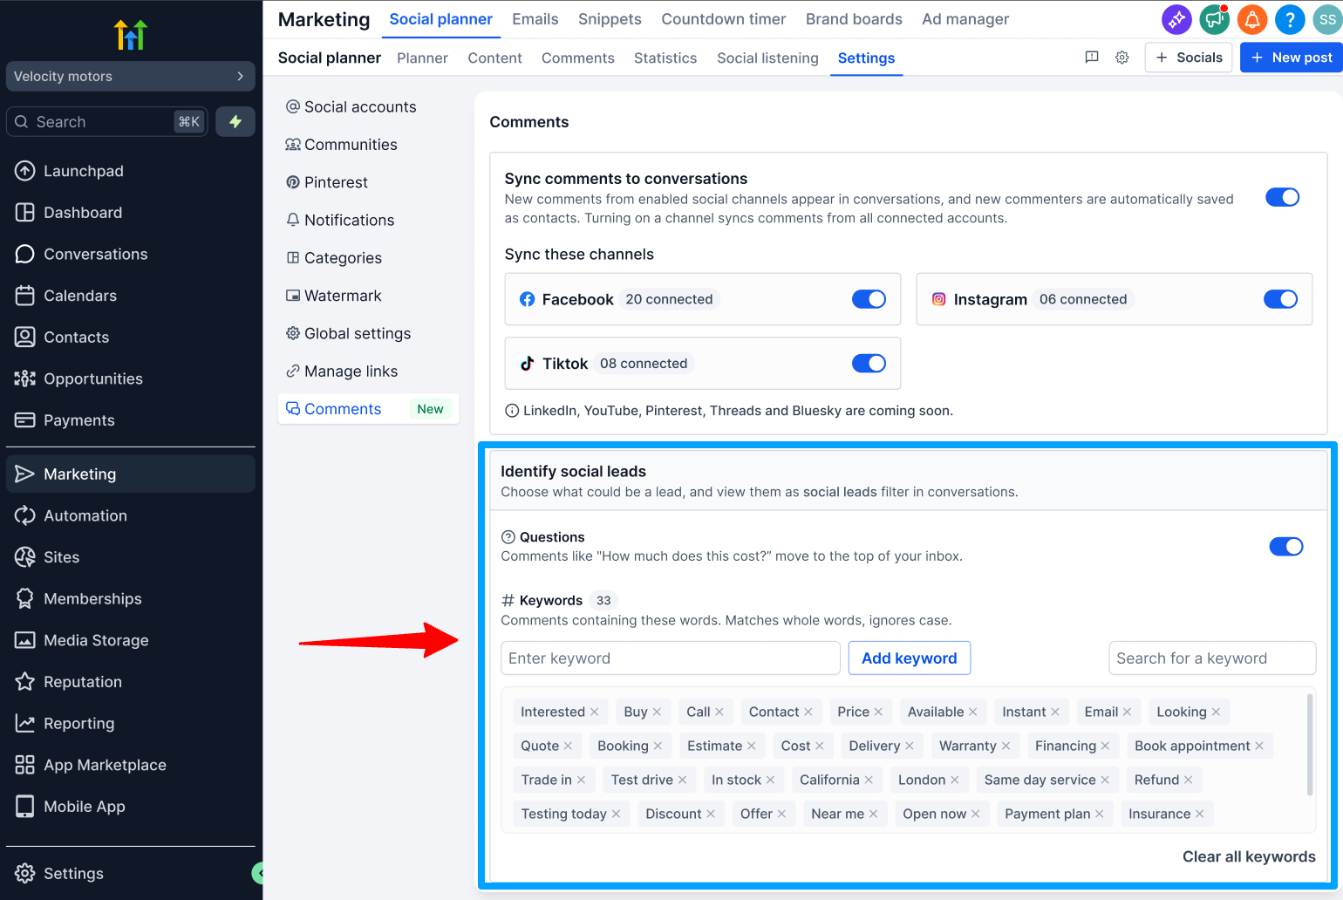Delete the Warranty keyword tag
1343x900 pixels.
pos(1006,747)
